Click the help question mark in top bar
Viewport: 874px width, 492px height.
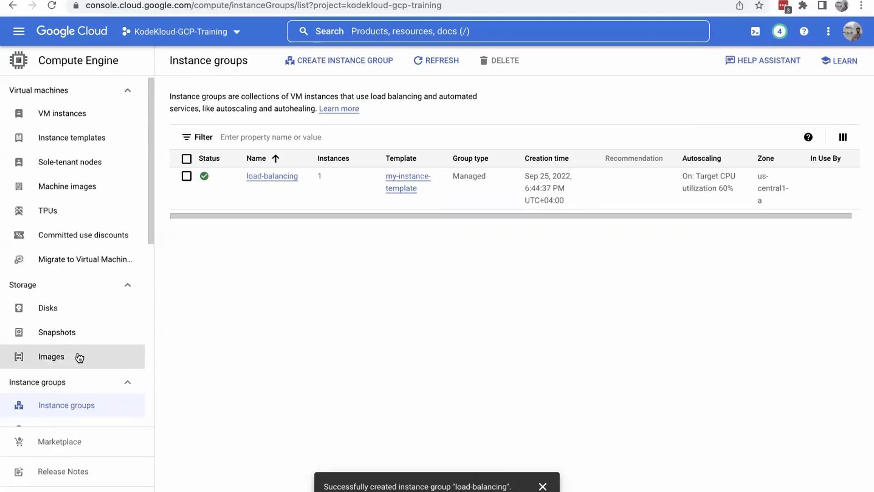(x=804, y=31)
